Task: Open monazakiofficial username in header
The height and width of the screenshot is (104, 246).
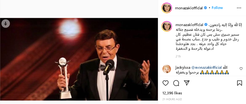Action: point(189,8)
